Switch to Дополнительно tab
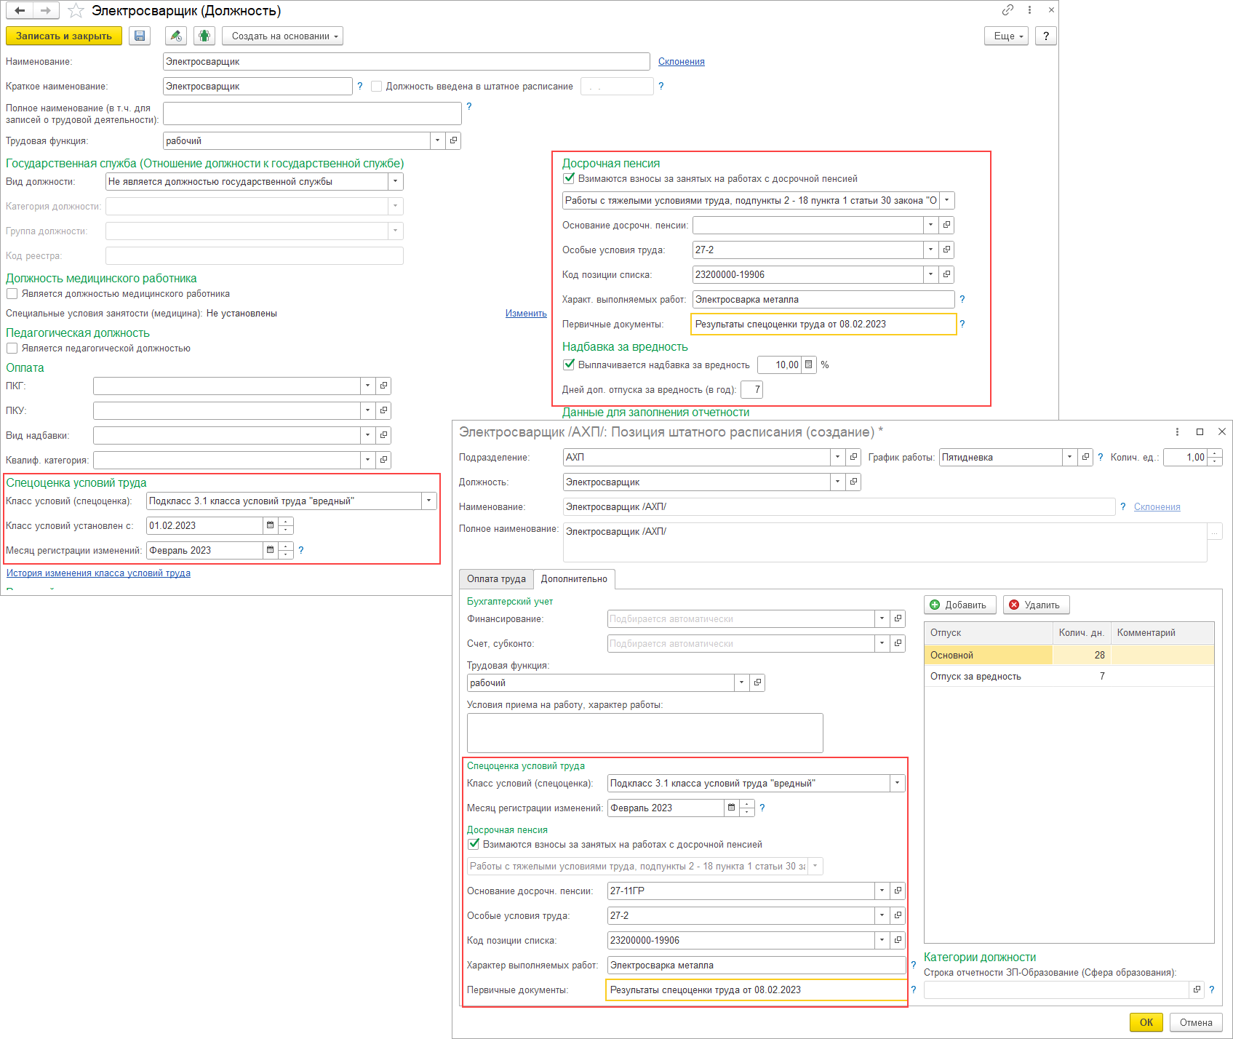This screenshot has width=1233, height=1039. pos(574,579)
